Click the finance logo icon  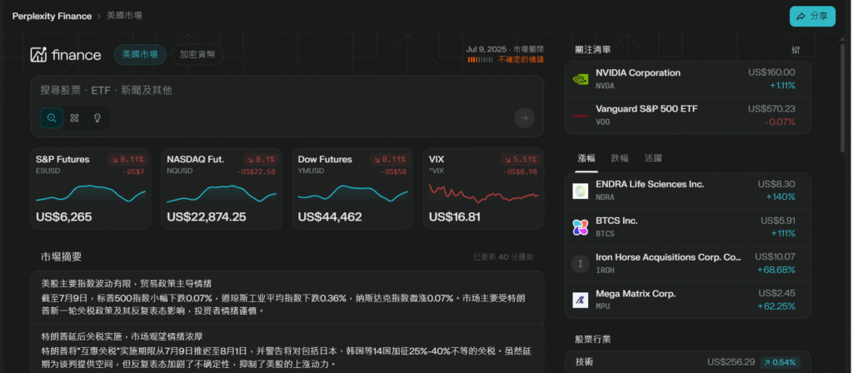pos(38,54)
